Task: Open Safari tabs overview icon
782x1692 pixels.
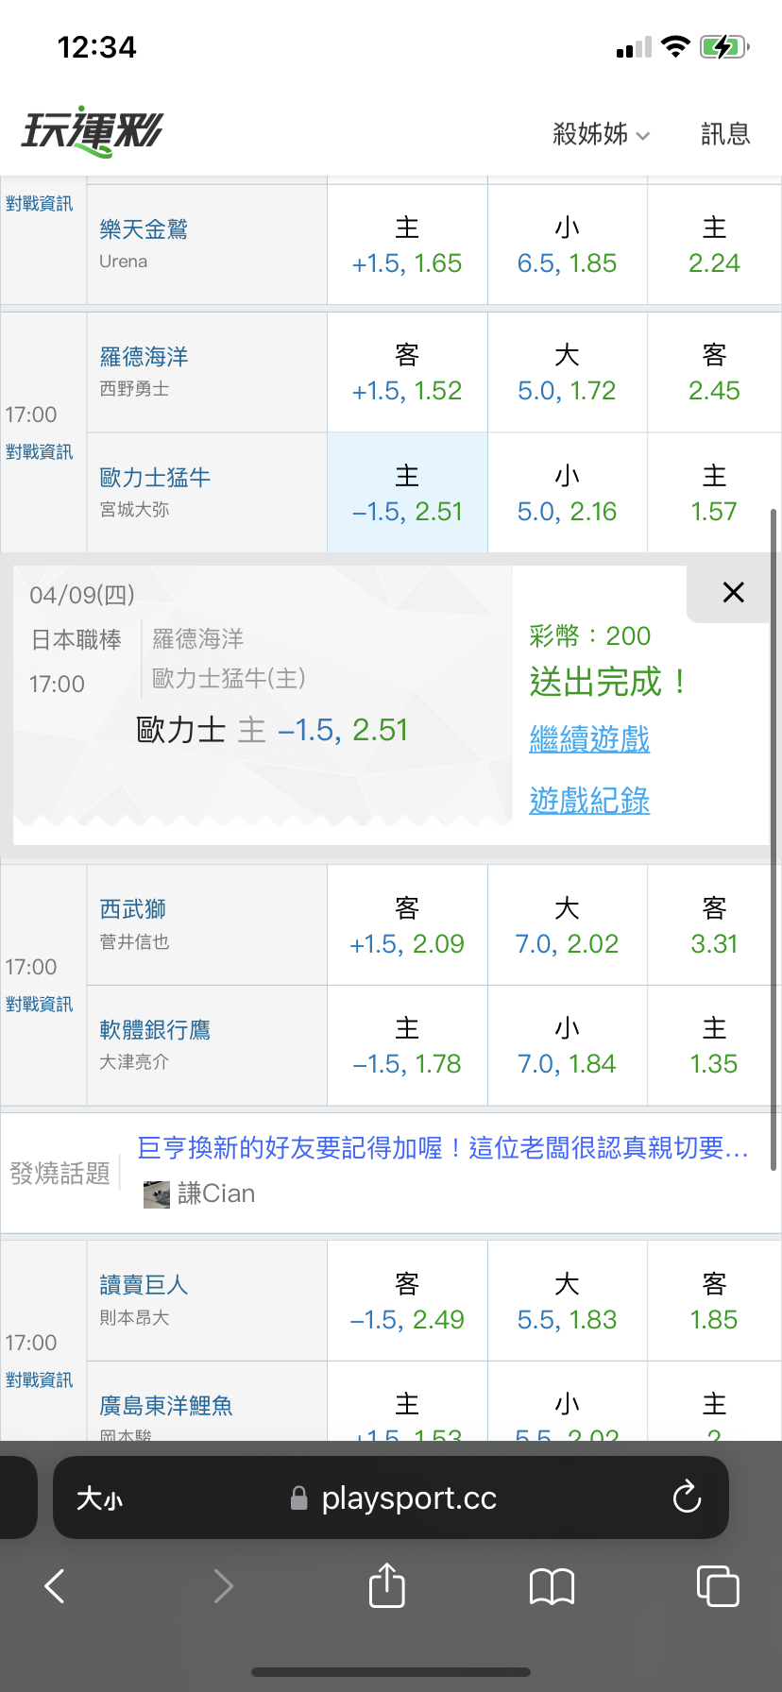Action: [717, 1585]
